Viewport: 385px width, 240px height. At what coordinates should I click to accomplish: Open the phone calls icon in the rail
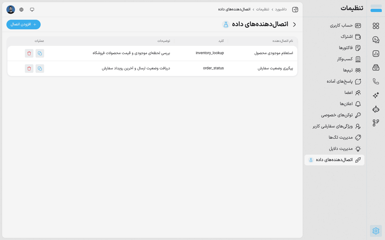376,81
